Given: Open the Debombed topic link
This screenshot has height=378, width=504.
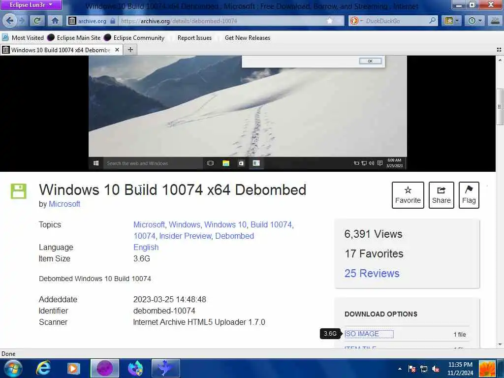Looking at the screenshot, I should point(235,236).
